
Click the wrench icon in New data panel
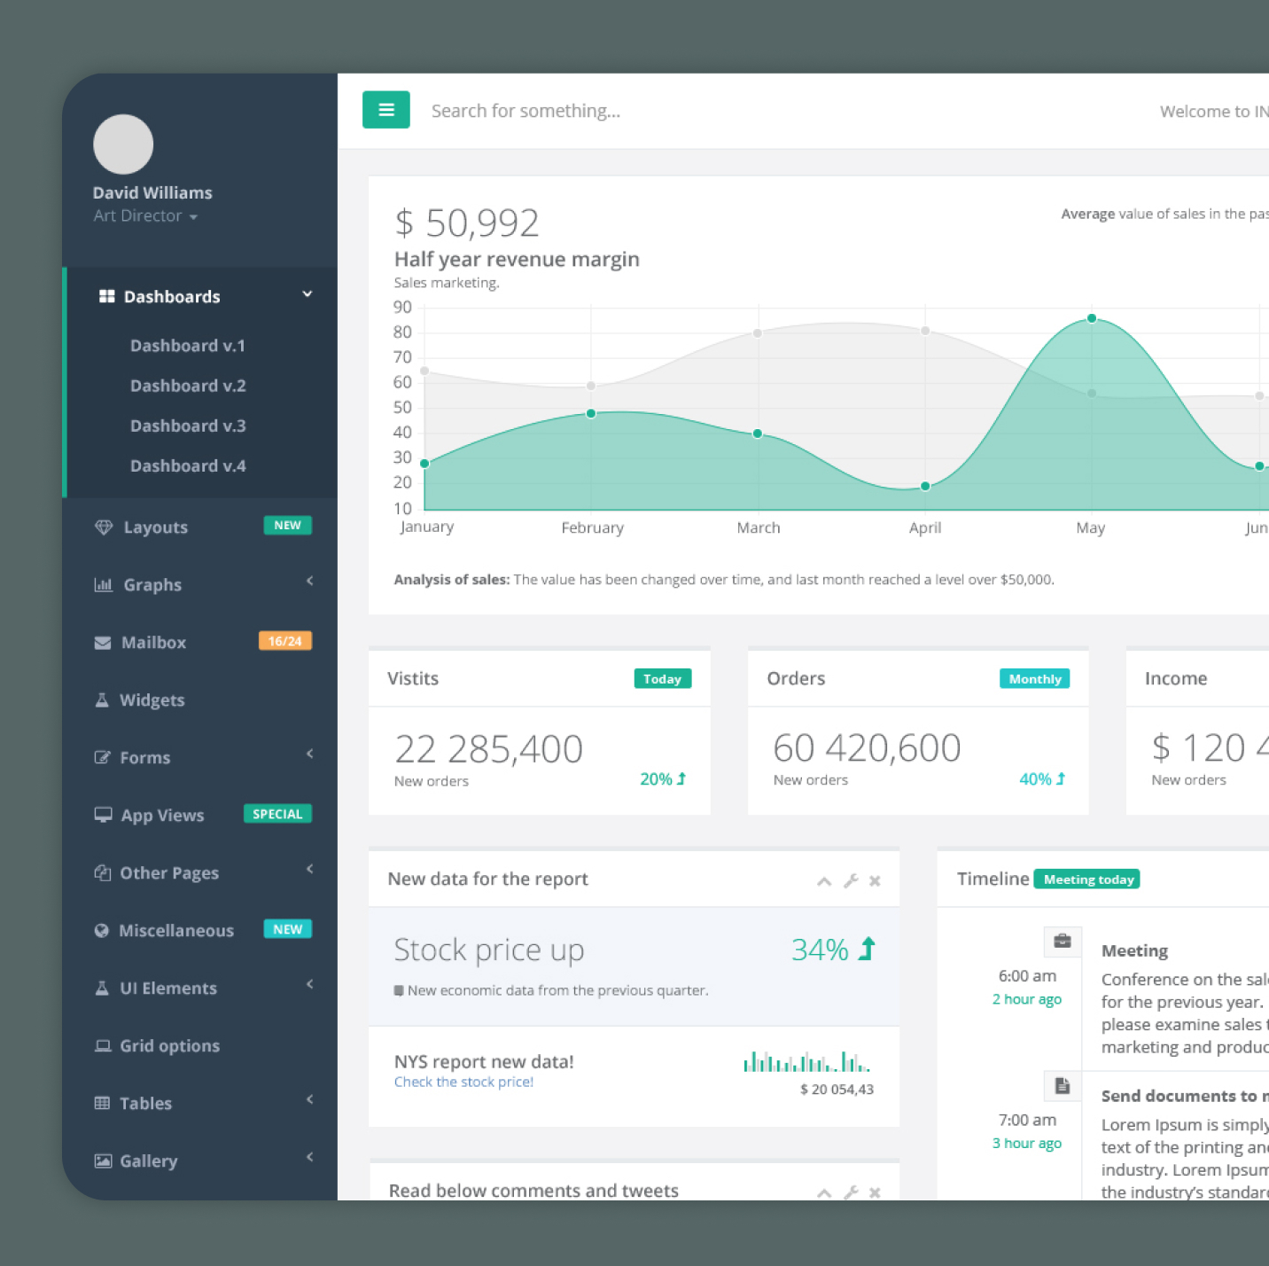tap(851, 880)
